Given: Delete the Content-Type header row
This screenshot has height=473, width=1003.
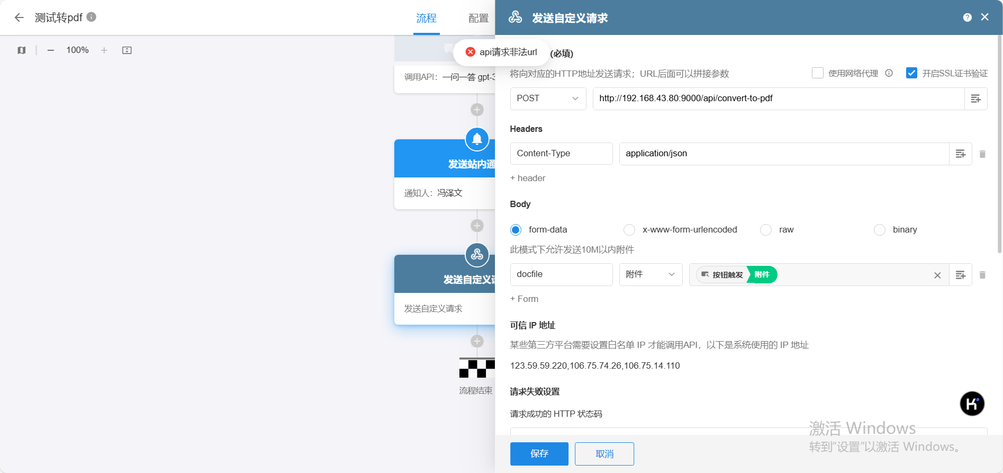Looking at the screenshot, I should [982, 154].
